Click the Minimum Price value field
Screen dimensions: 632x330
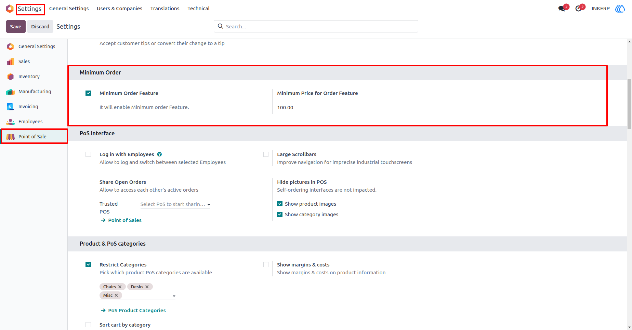[x=315, y=108]
